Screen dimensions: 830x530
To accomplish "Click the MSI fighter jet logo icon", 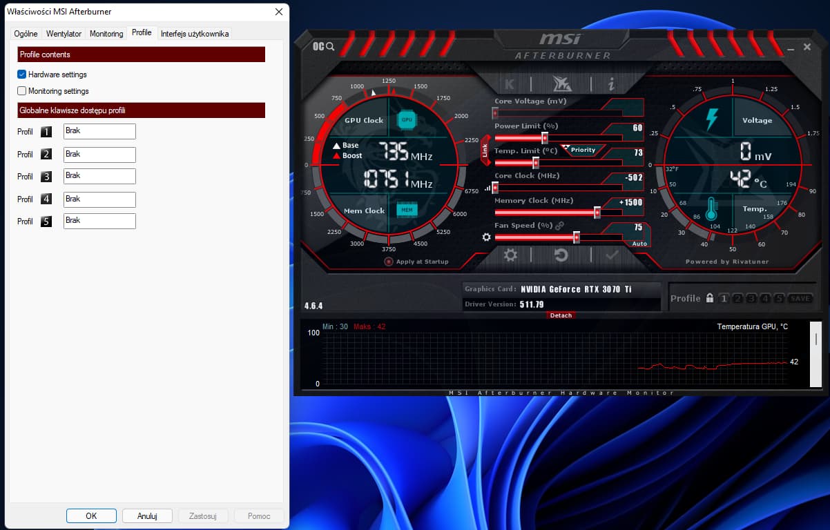I will coord(561,84).
